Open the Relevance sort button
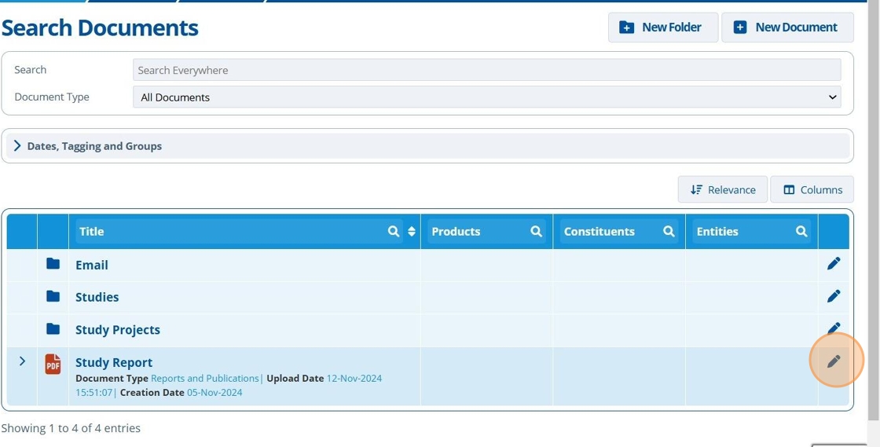The height and width of the screenshot is (447, 880). (x=722, y=189)
